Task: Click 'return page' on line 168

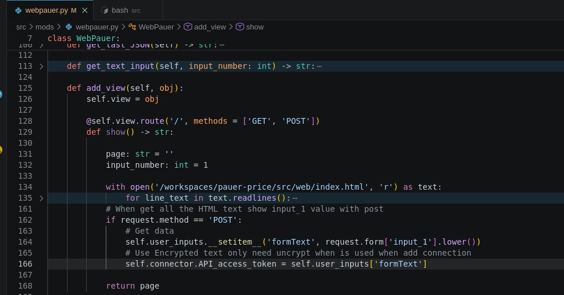Action: pyautogui.click(x=132, y=286)
